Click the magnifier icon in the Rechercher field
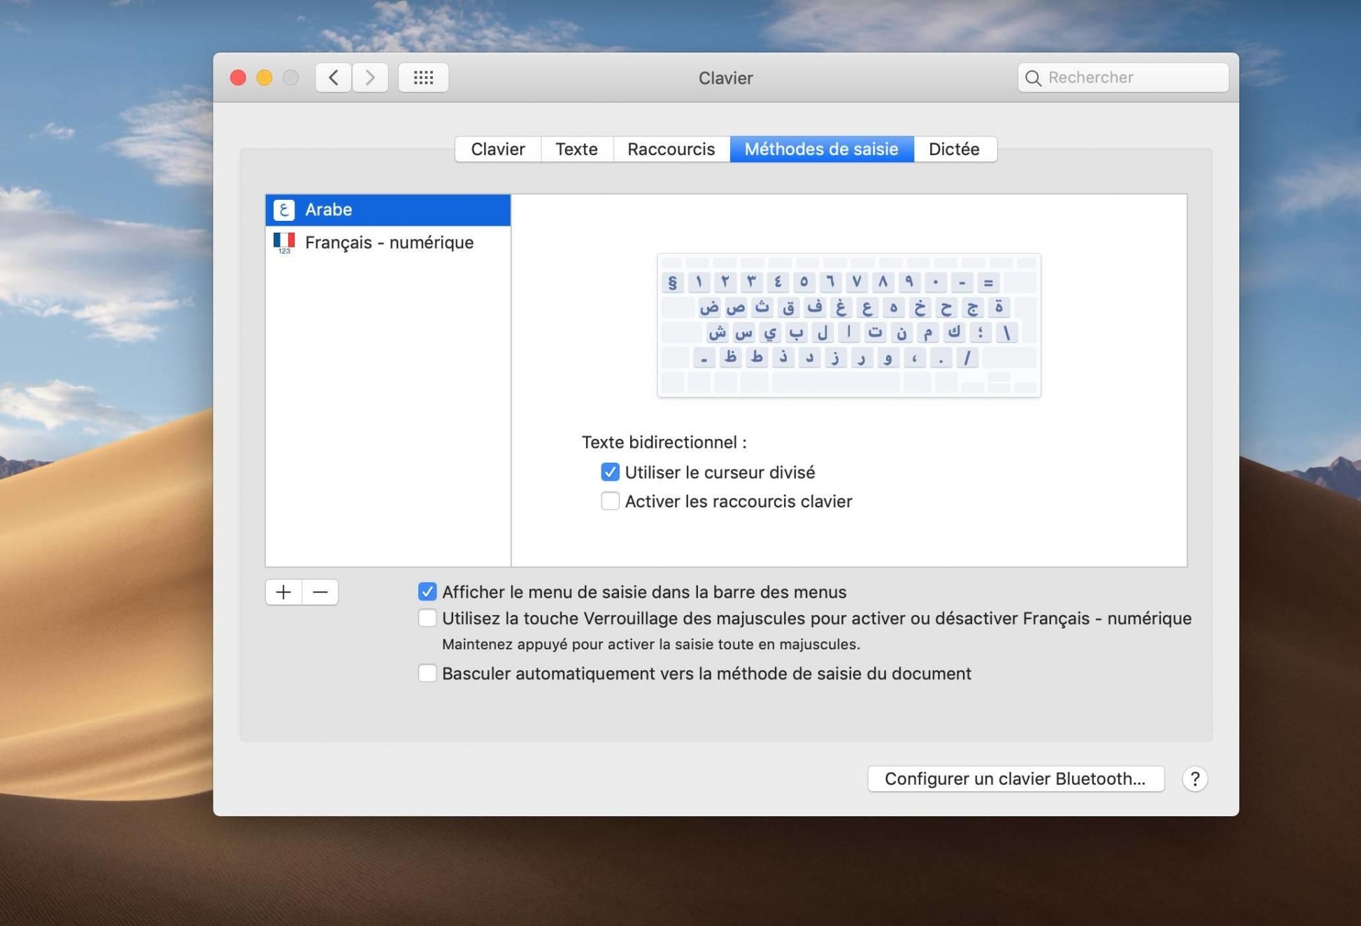1361x926 pixels. [x=1034, y=78]
